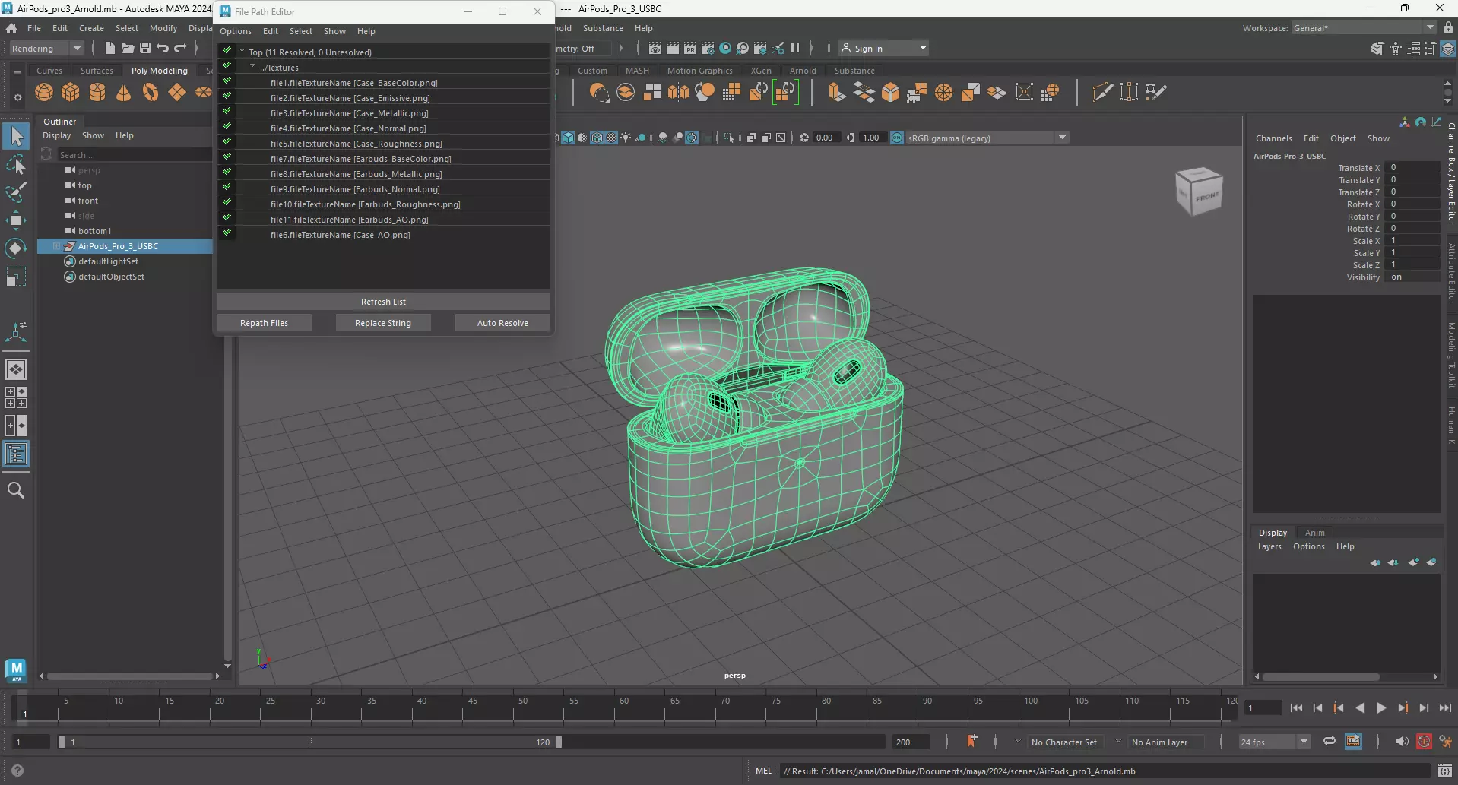Activate the Lasso Select tool

[x=16, y=165]
